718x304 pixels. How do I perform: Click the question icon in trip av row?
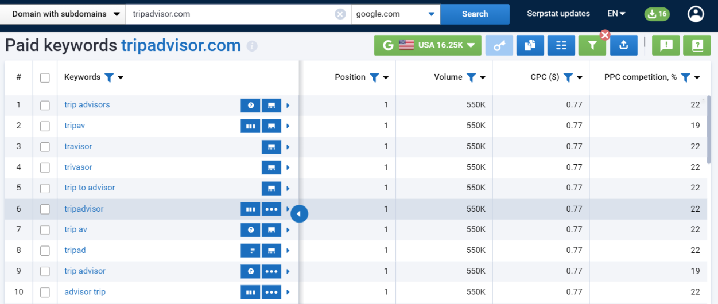point(250,230)
